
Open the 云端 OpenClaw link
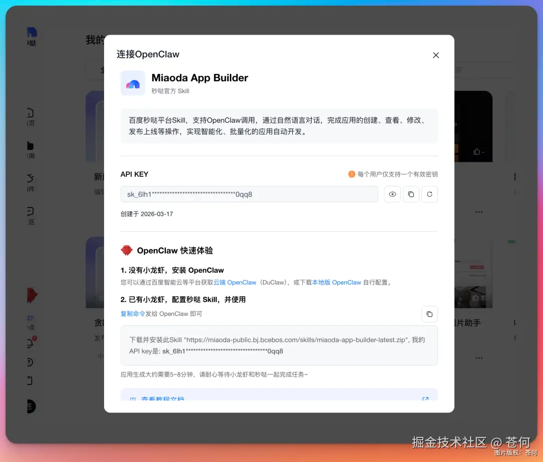[234, 282]
